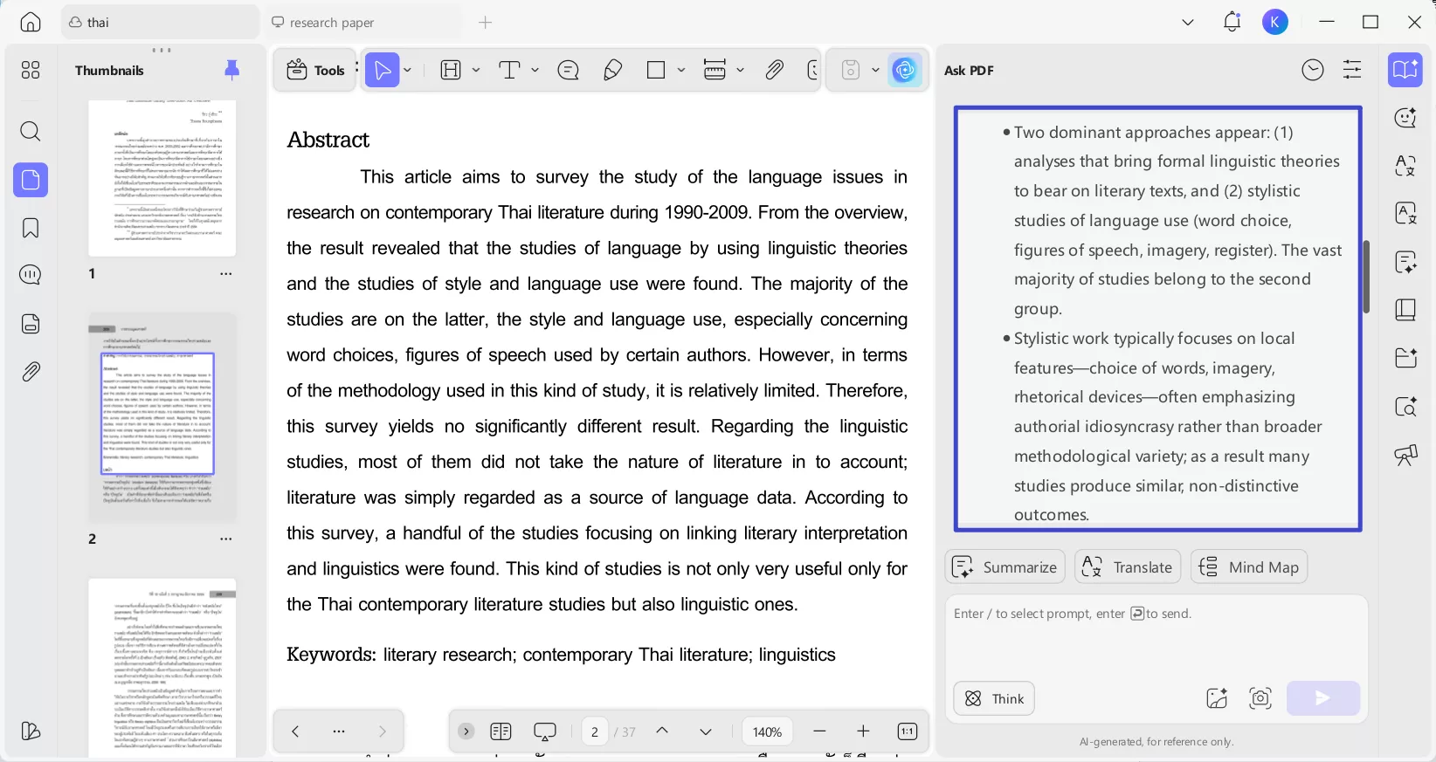Open the Ask PDF book icon in right sidebar
This screenshot has height=762, width=1436.
[1405, 70]
